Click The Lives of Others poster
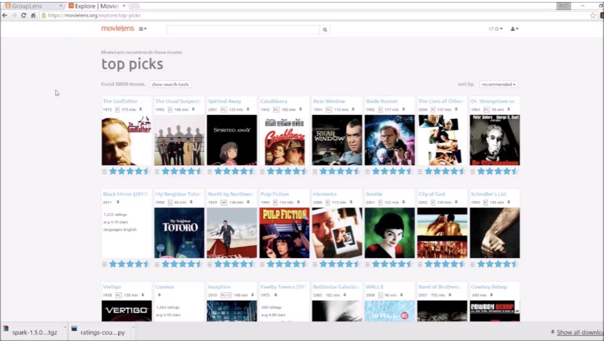604x341 pixels. click(x=442, y=140)
